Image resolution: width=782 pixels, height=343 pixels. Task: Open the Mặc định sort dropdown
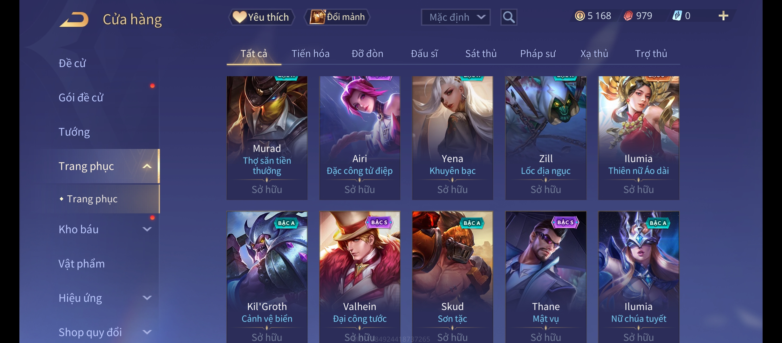click(456, 17)
